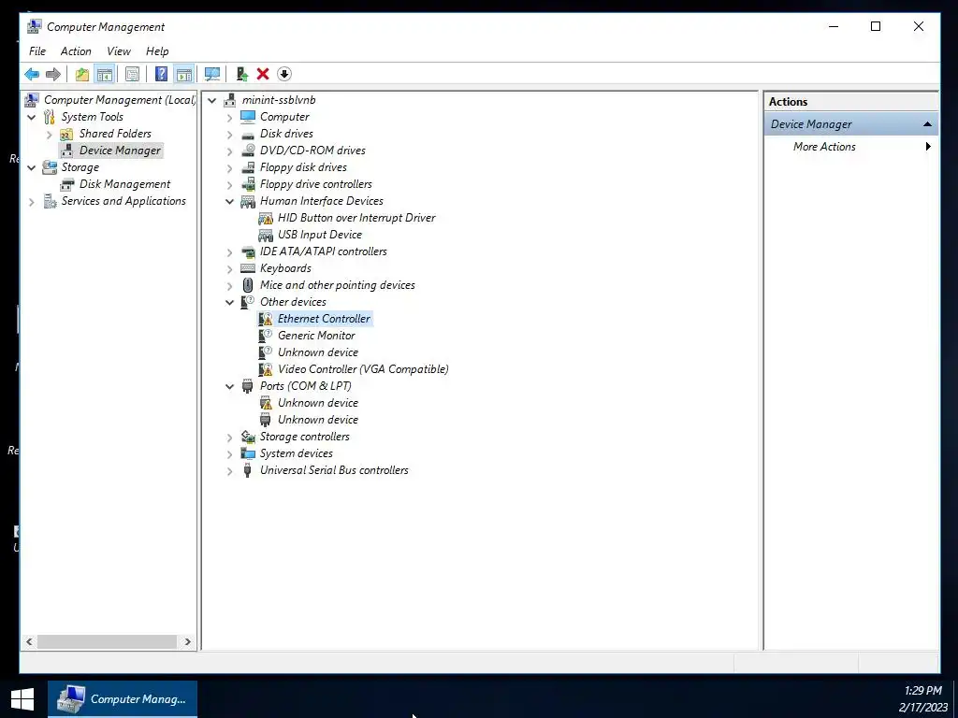Click the red X Uninstall device icon
The width and height of the screenshot is (958, 718).
(263, 75)
